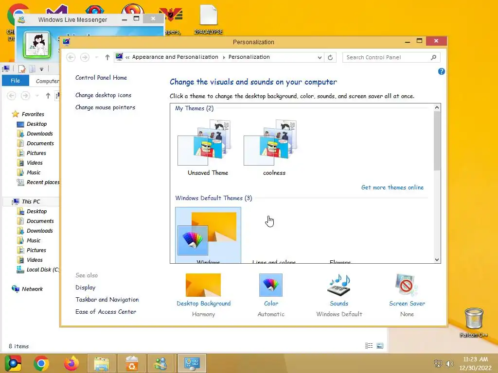Viewport: 498px width, 373px height.
Task: Click Change mouse pointers link
Action: click(105, 107)
